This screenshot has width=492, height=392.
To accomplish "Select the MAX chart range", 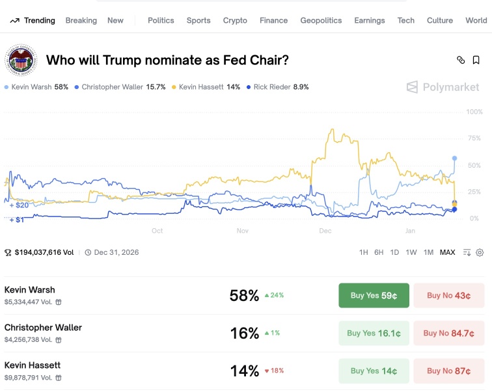I will coord(448,253).
